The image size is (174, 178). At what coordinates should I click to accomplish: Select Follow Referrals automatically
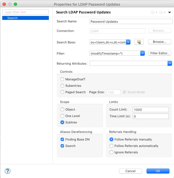click(111, 146)
